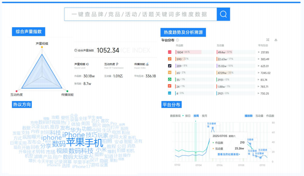Click the orange platform icon in the 65 / 2% row
304x176 pixels.
click(170, 72)
